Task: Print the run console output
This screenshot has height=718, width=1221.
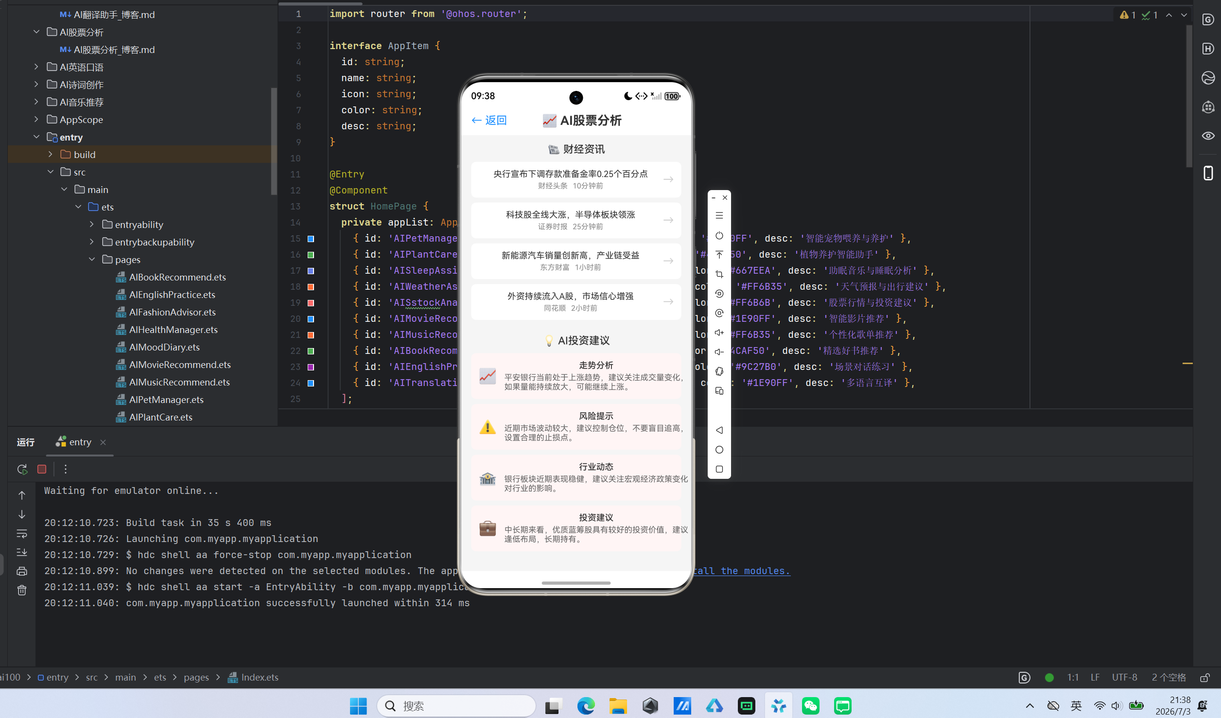Action: [22, 571]
